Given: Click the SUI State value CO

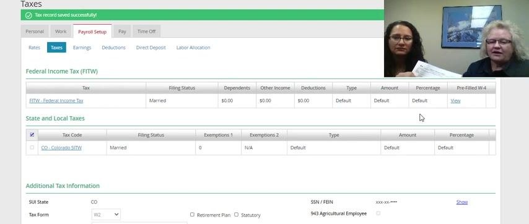Looking at the screenshot, I should 94,202.
